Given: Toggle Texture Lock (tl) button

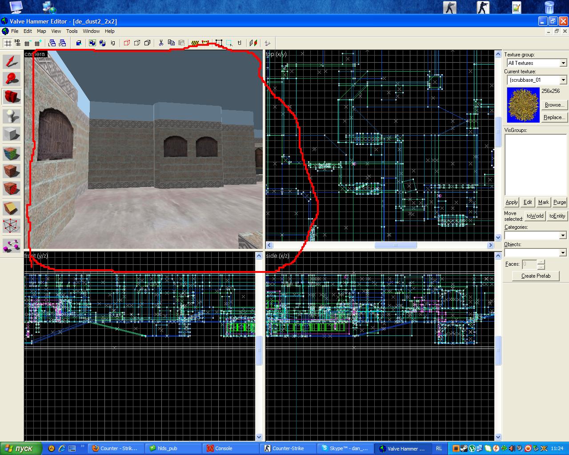Looking at the screenshot, I should tap(239, 43).
